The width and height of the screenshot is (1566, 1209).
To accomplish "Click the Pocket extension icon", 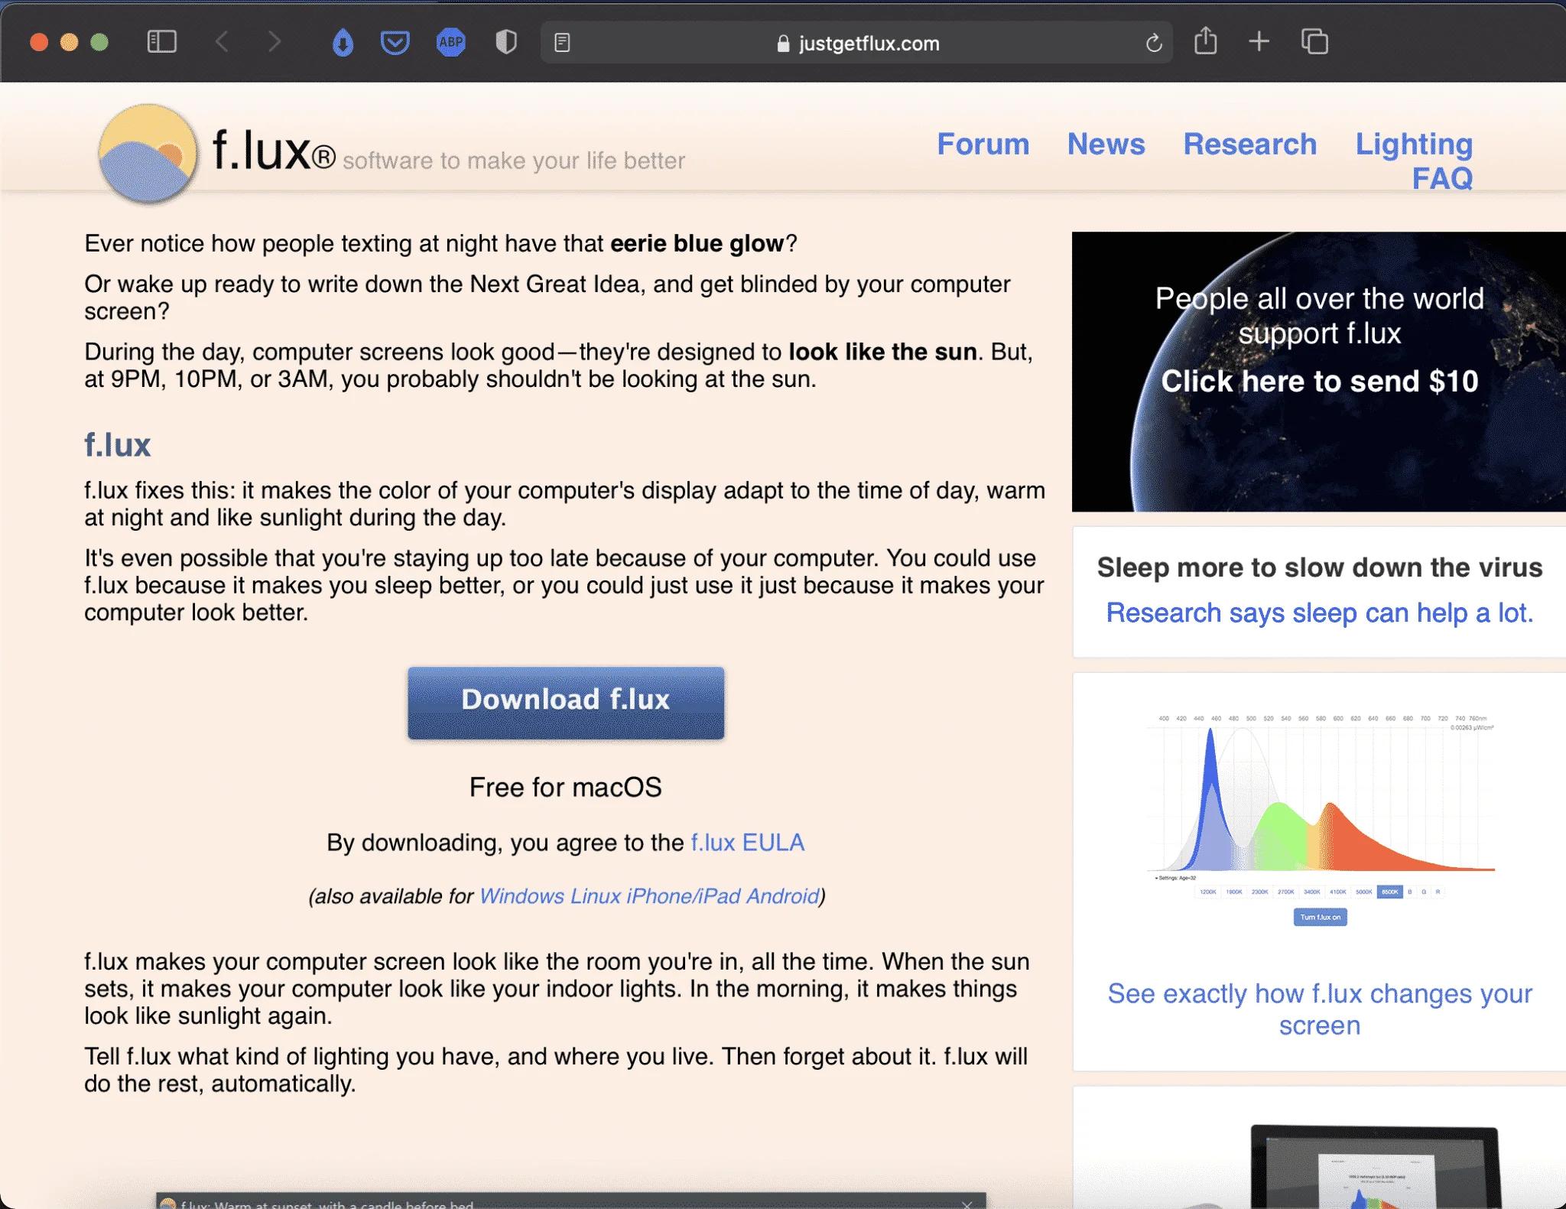I will tap(395, 43).
